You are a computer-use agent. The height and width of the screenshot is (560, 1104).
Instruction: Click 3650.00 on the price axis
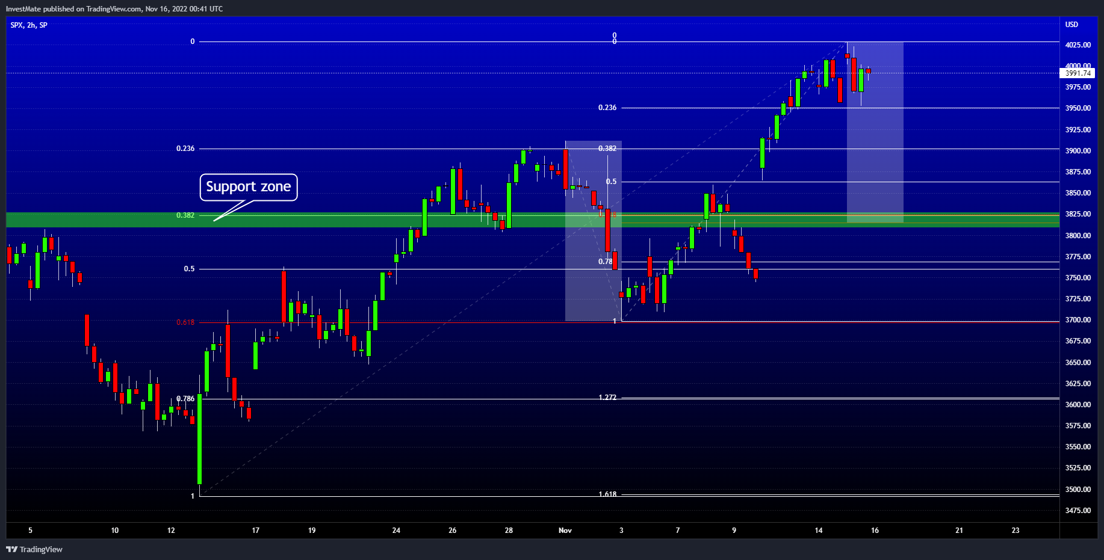click(x=1078, y=363)
